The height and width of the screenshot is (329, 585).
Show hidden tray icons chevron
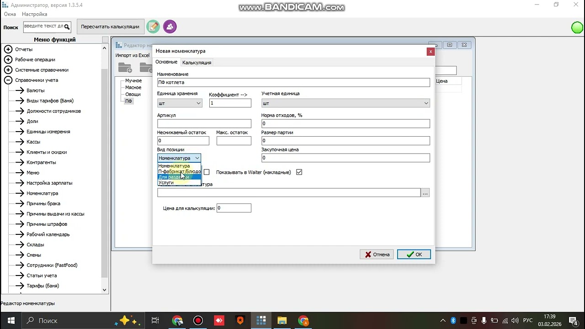[x=443, y=320]
